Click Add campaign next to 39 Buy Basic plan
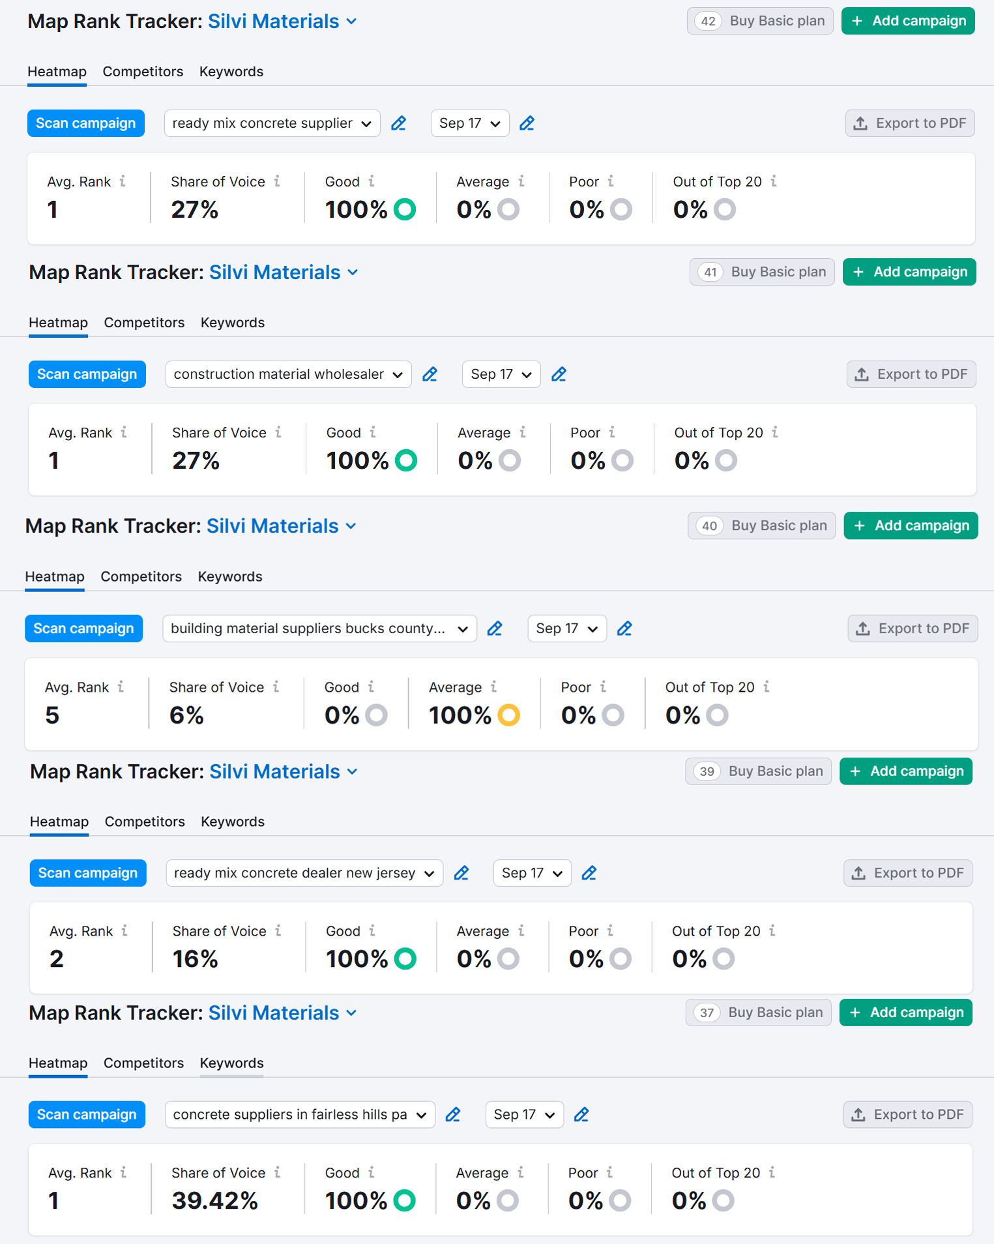The width and height of the screenshot is (994, 1244). (905, 771)
